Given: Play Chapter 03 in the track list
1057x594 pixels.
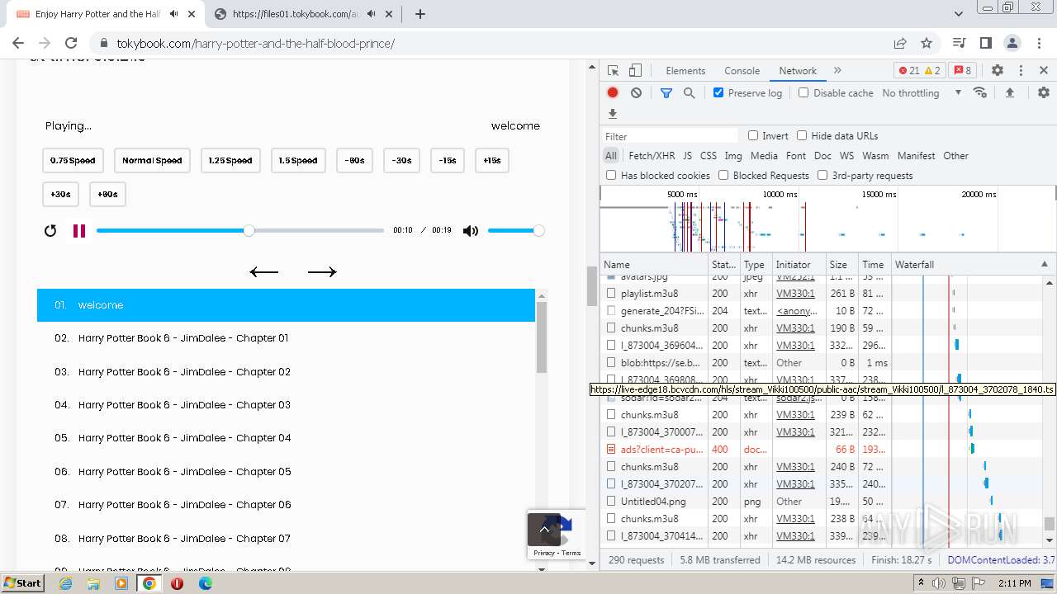Looking at the screenshot, I should pyautogui.click(x=286, y=405).
